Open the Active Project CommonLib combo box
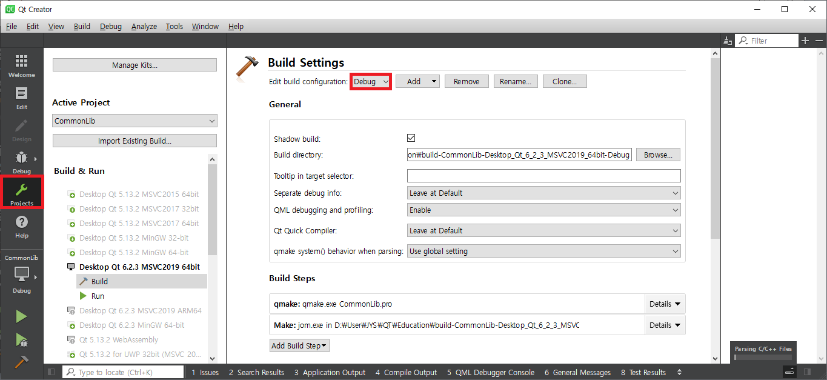827x380 pixels. pos(135,121)
